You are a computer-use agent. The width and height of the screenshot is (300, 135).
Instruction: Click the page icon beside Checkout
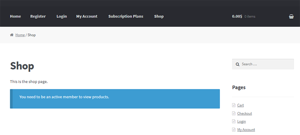(x=234, y=113)
